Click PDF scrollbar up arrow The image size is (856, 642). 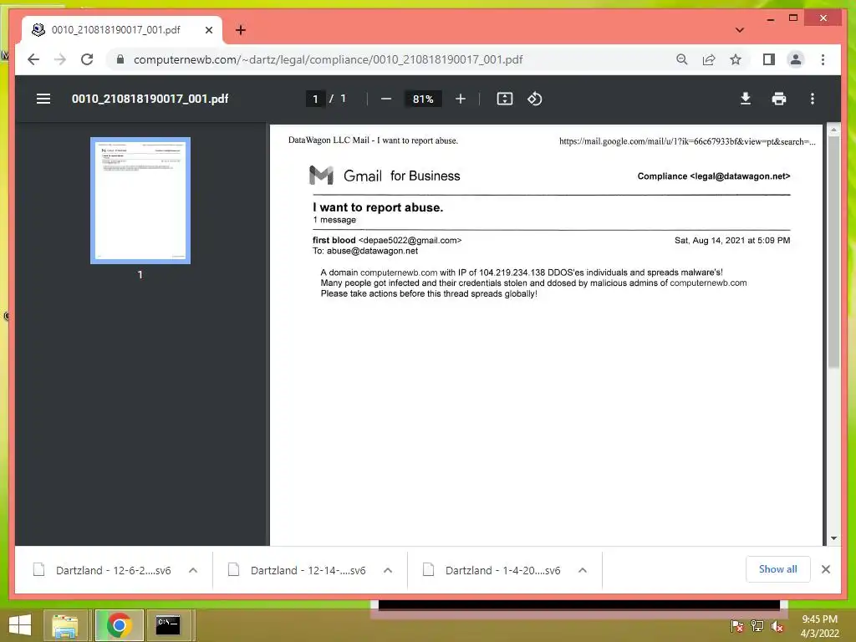click(x=833, y=130)
